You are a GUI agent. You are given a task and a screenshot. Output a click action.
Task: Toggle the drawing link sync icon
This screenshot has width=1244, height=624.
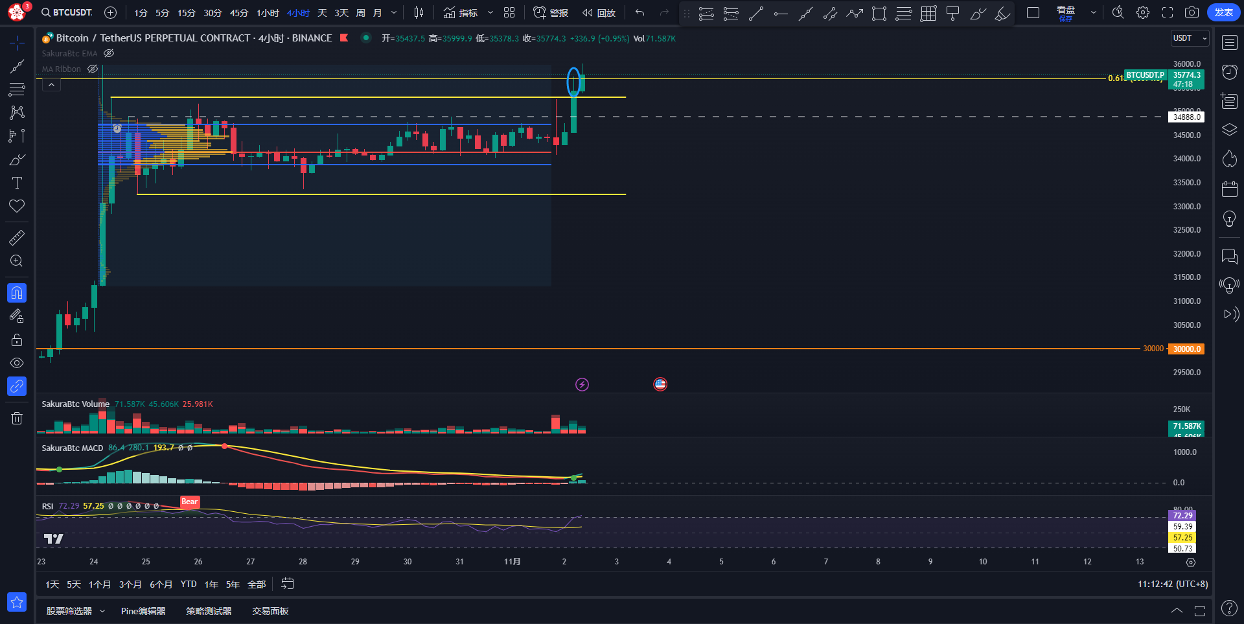click(17, 386)
